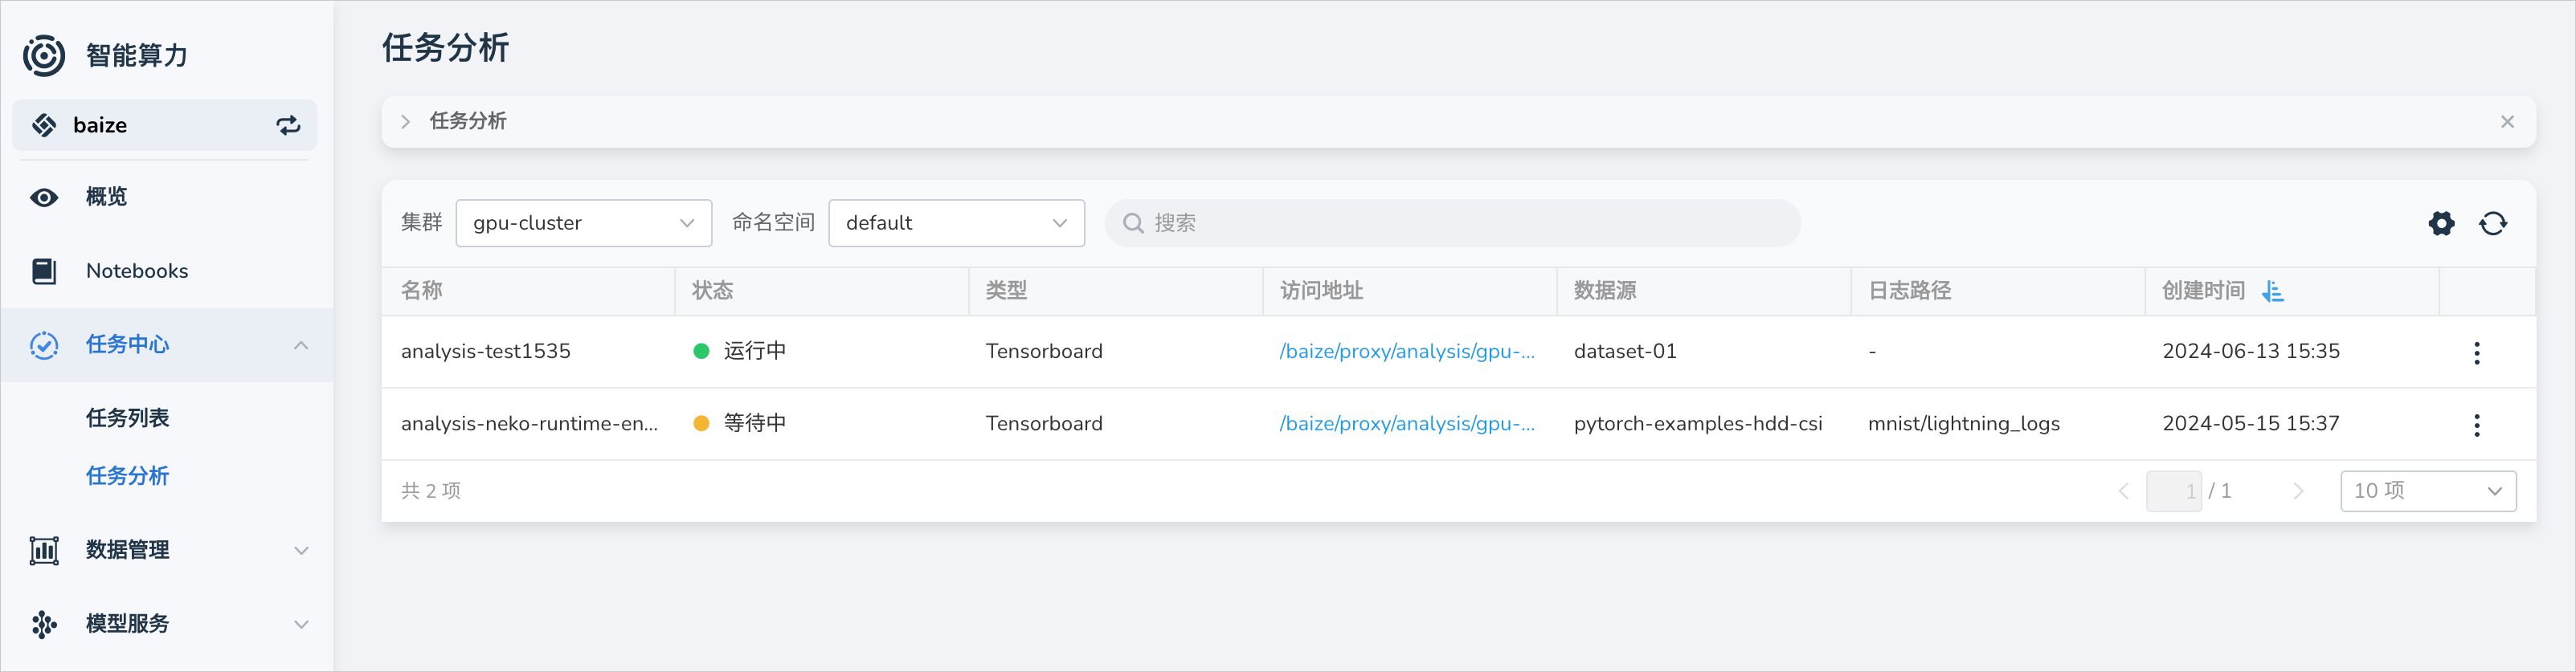Screen dimensions: 2576x672
Task: Click the search magnifier icon
Action: (1133, 222)
